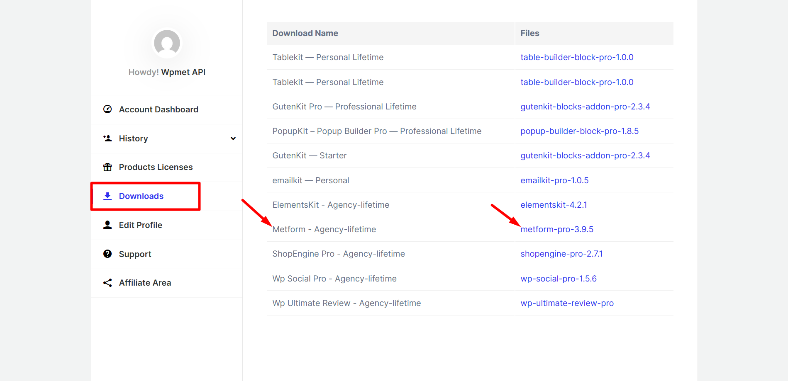This screenshot has height=381, width=788.
Task: Expand the History menu chevron
Action: pos(233,138)
